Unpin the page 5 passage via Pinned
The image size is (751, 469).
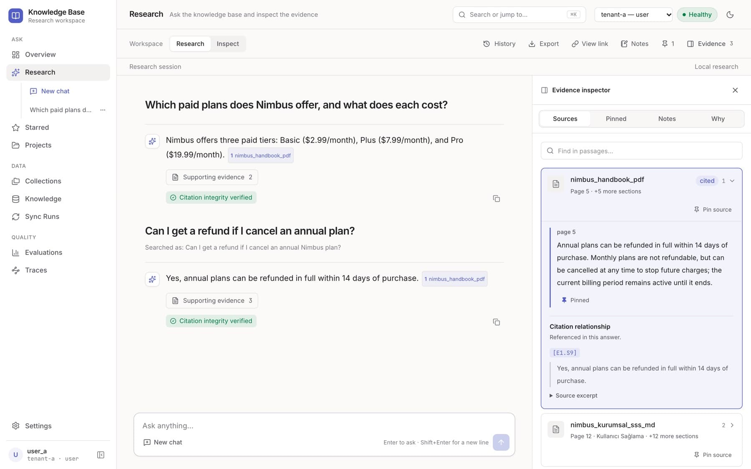(575, 300)
